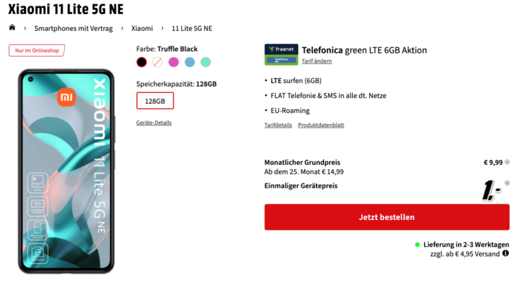This screenshot has height=282, width=525.
Task: Go to the home page via house icon
Action: click(12, 27)
